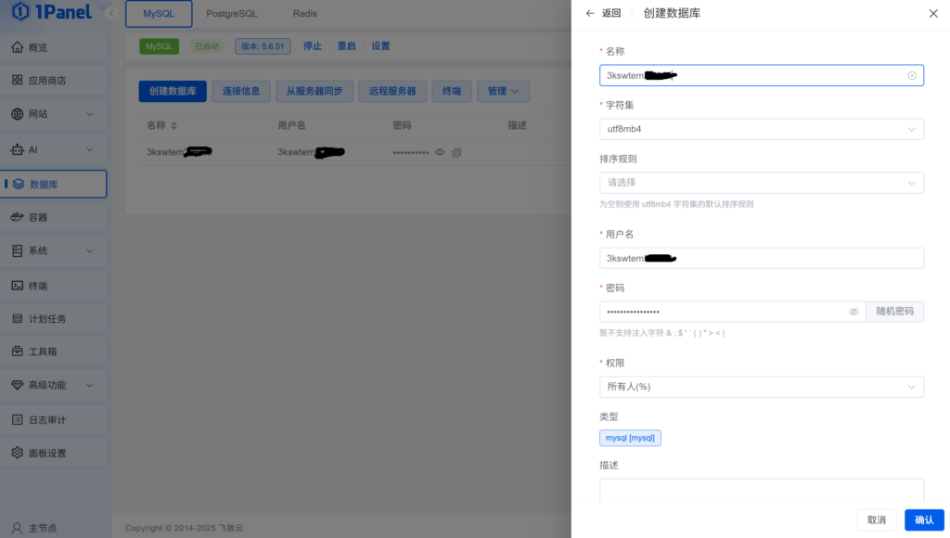Open the 字符集 character set dropdown

pyautogui.click(x=761, y=129)
